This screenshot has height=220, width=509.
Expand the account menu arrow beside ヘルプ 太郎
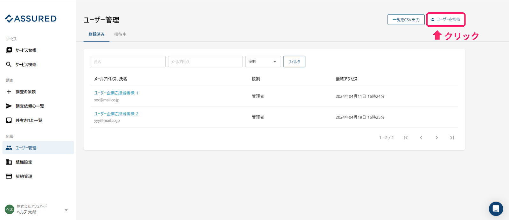tap(66, 210)
